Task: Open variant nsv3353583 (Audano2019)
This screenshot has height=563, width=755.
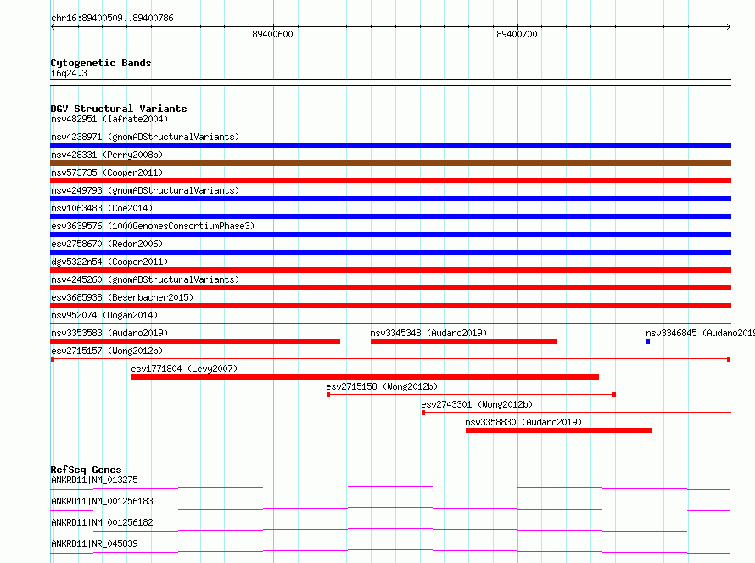Action: click(x=109, y=333)
